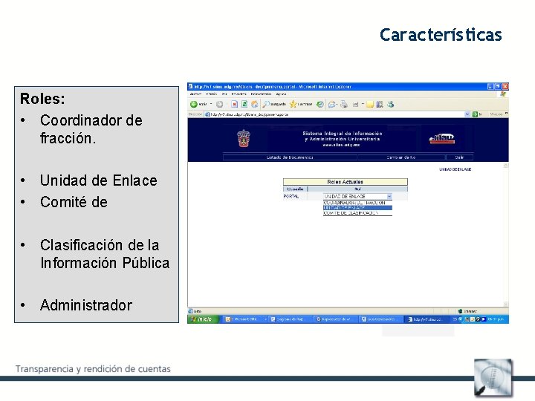Open Search with the magnifier icon
The image size is (535, 401).
266,105
